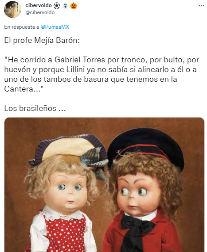The height and width of the screenshot is (252, 207).
Task: Click the pumpkin emoji in display name
Action: coord(74,6)
